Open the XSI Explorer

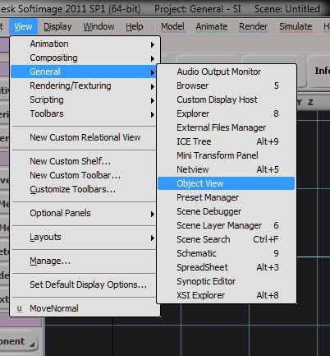point(227,295)
